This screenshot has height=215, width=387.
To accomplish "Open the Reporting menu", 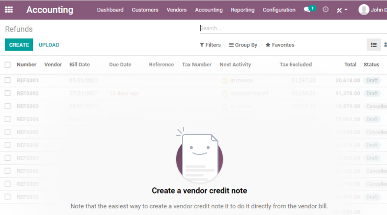I will coord(243,10).
